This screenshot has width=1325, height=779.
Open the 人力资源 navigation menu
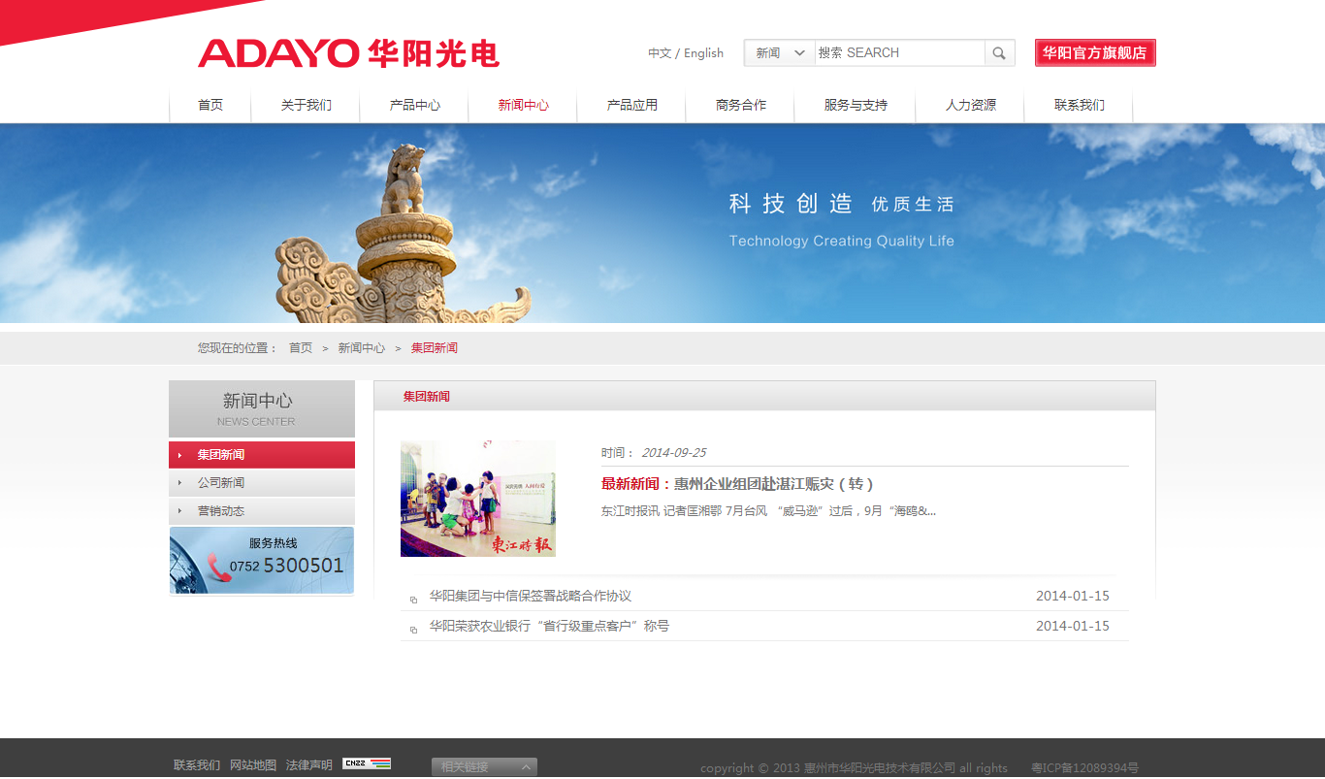[970, 106]
